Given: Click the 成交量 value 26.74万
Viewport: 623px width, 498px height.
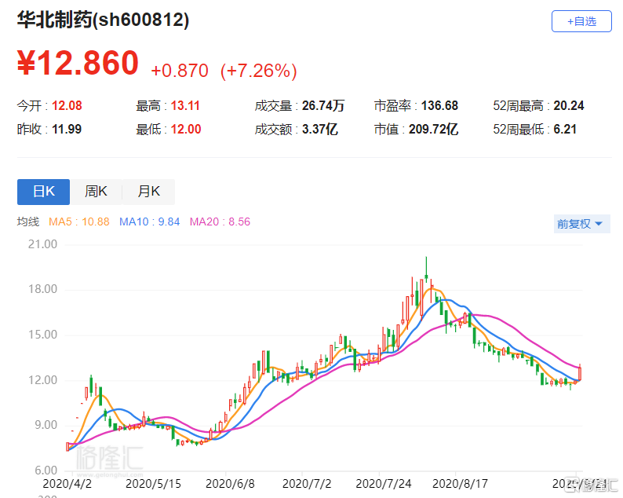Looking at the screenshot, I should pos(323,106).
